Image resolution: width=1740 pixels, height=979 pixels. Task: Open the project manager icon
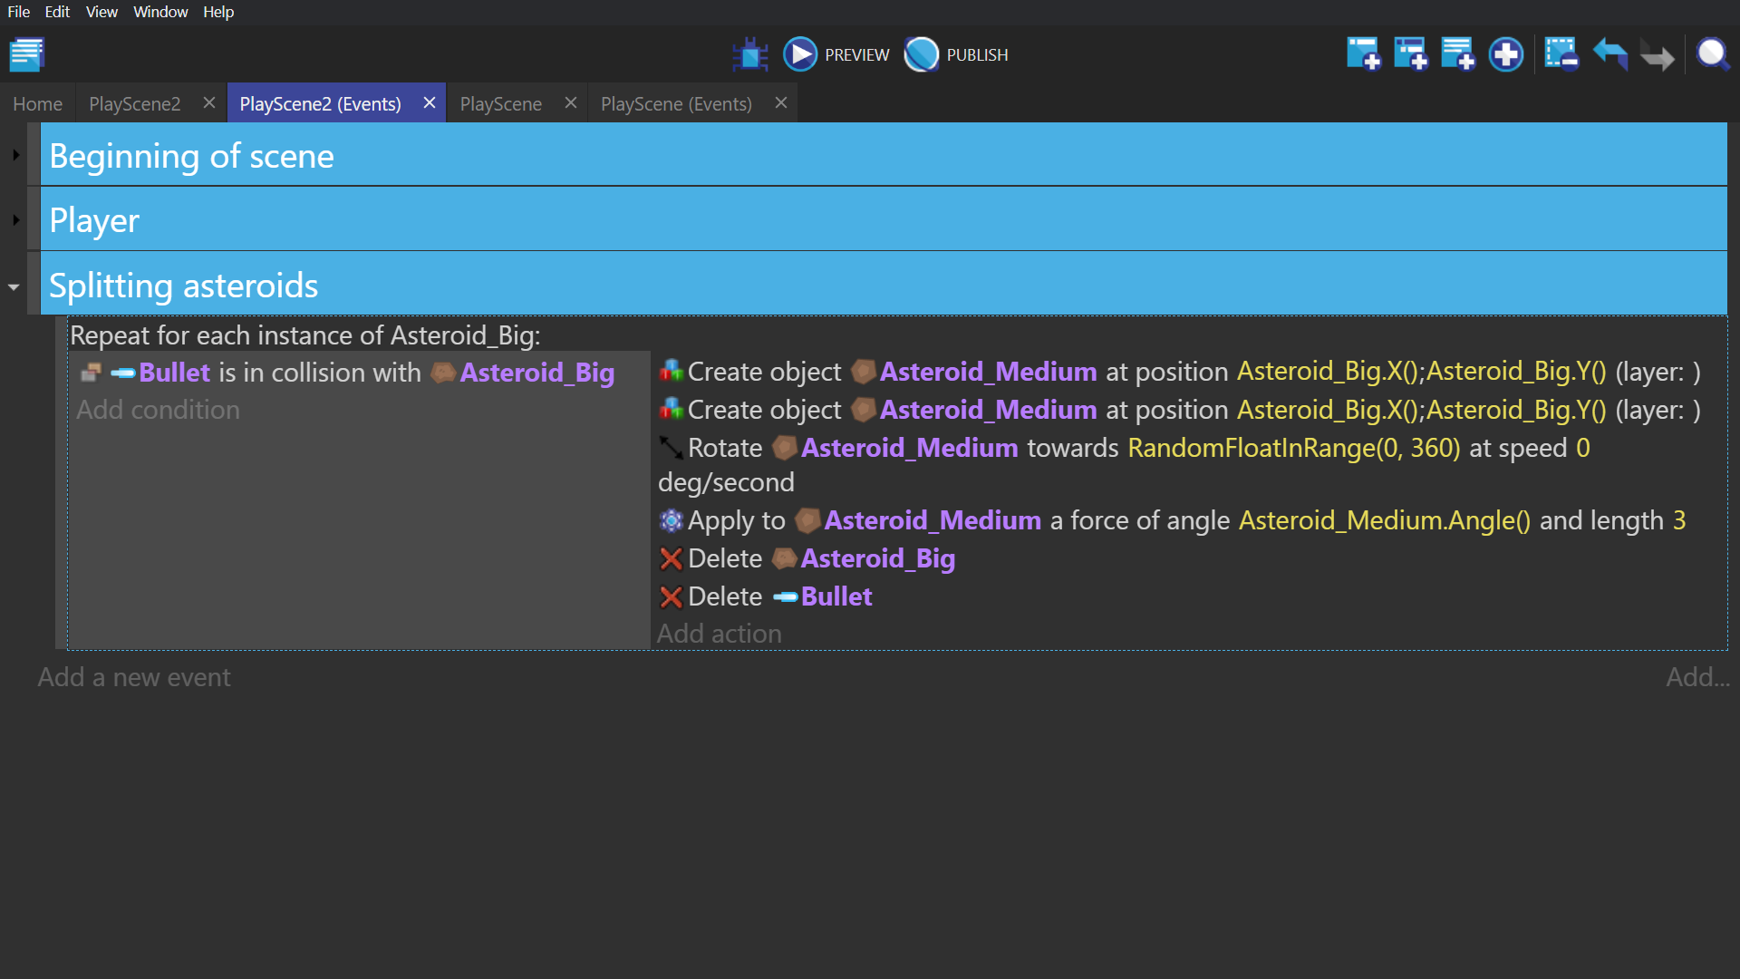coord(27,54)
